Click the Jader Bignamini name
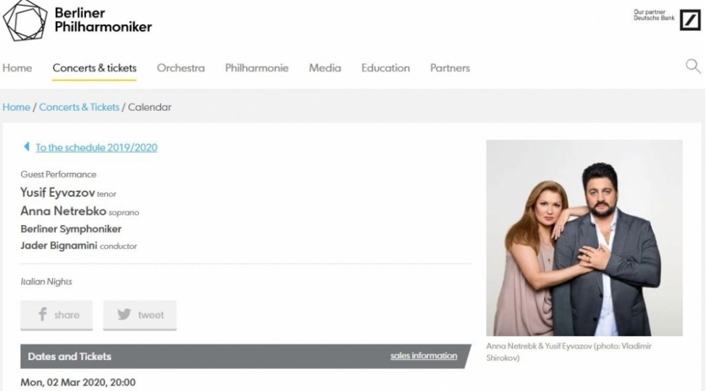706x391 pixels. point(59,245)
